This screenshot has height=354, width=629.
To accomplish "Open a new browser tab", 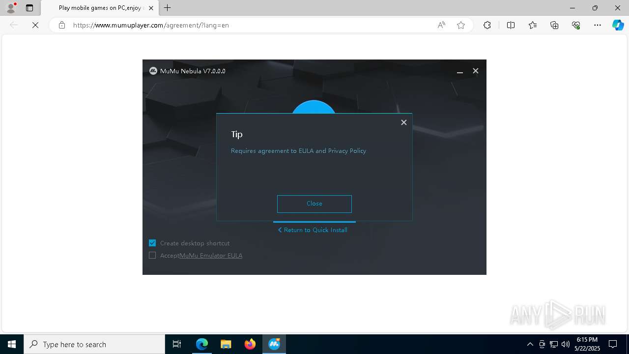I will pos(168,8).
